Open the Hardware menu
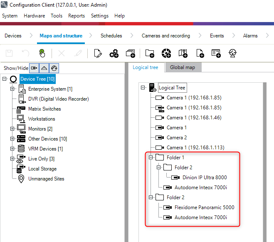 click(34, 16)
